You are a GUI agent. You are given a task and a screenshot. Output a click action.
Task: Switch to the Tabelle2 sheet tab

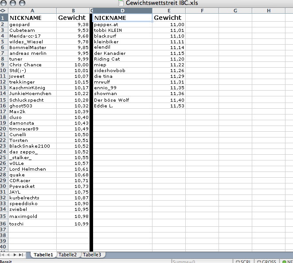[x=68, y=255]
